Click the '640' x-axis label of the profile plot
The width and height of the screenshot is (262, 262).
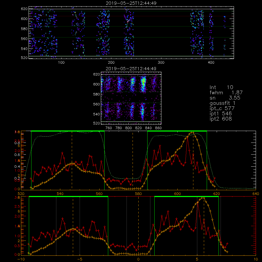point(256,194)
